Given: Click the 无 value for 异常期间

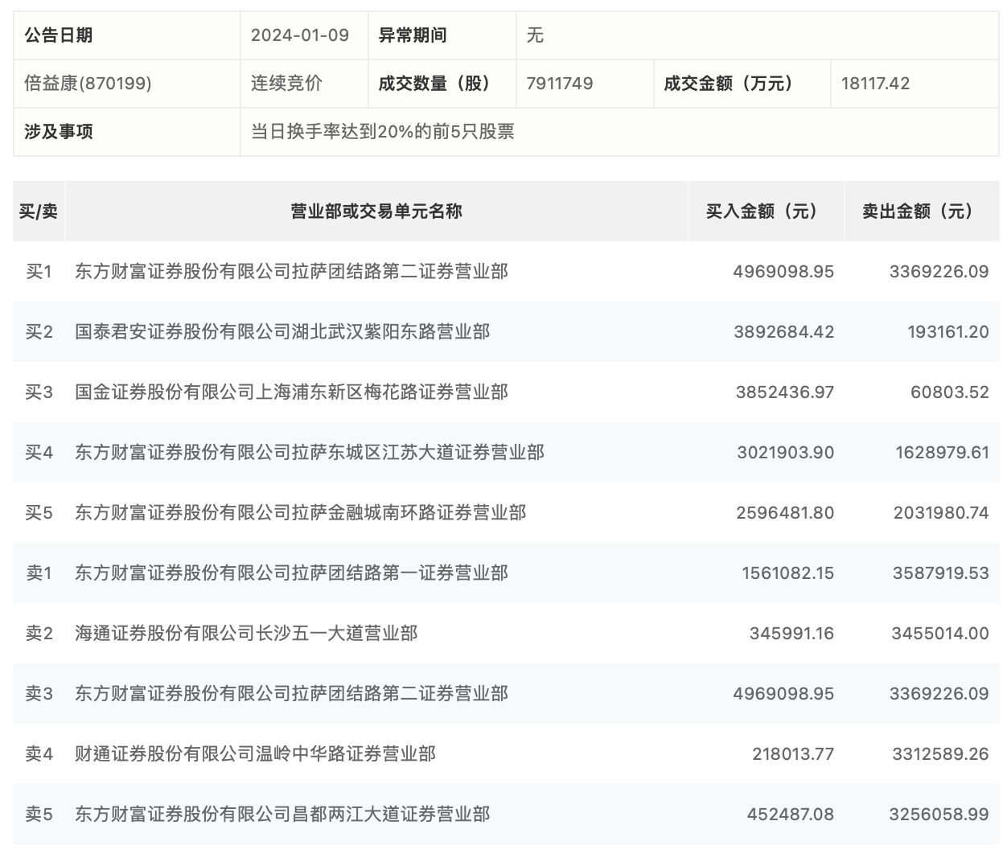Looking at the screenshot, I should [535, 35].
